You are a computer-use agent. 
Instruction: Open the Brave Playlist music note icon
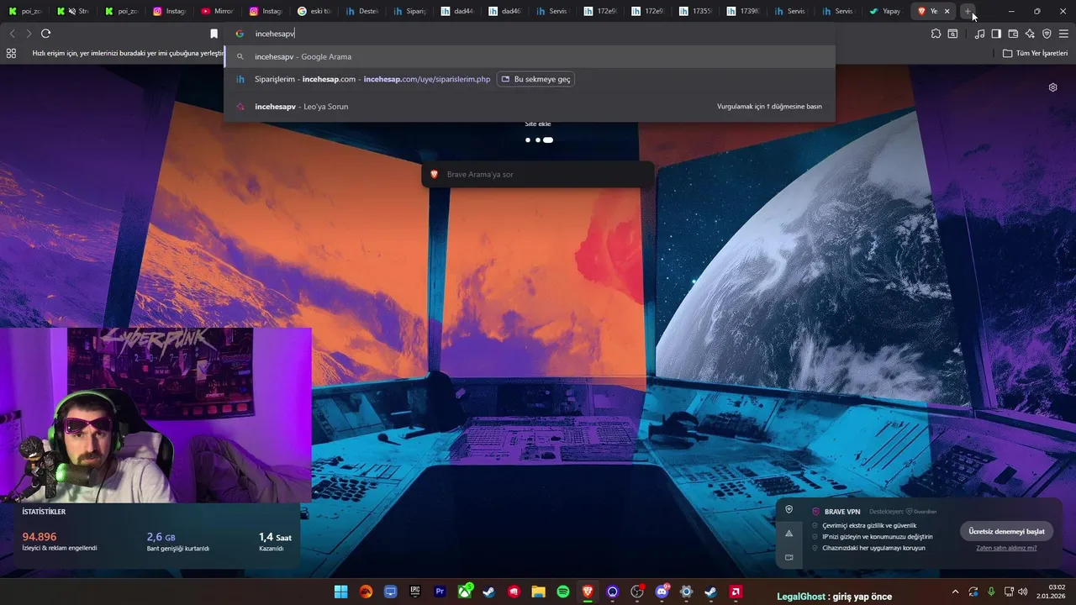(x=979, y=34)
